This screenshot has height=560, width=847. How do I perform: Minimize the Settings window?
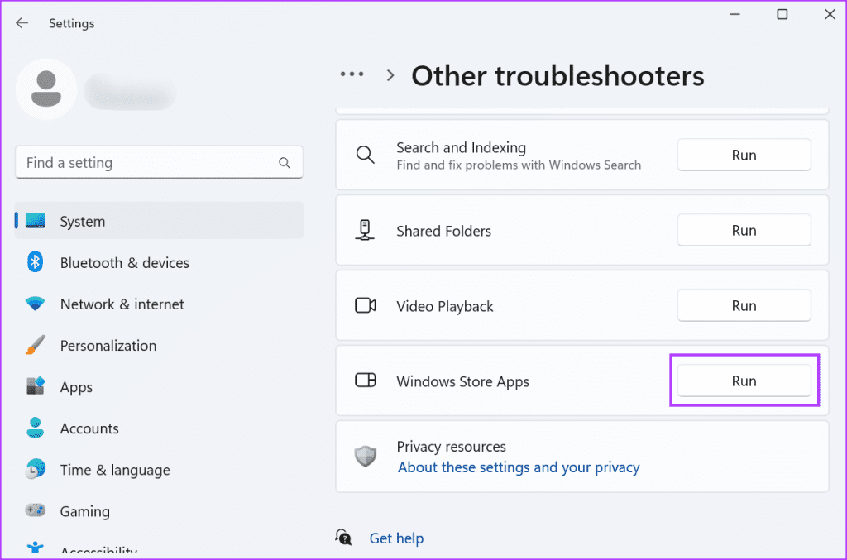(735, 15)
